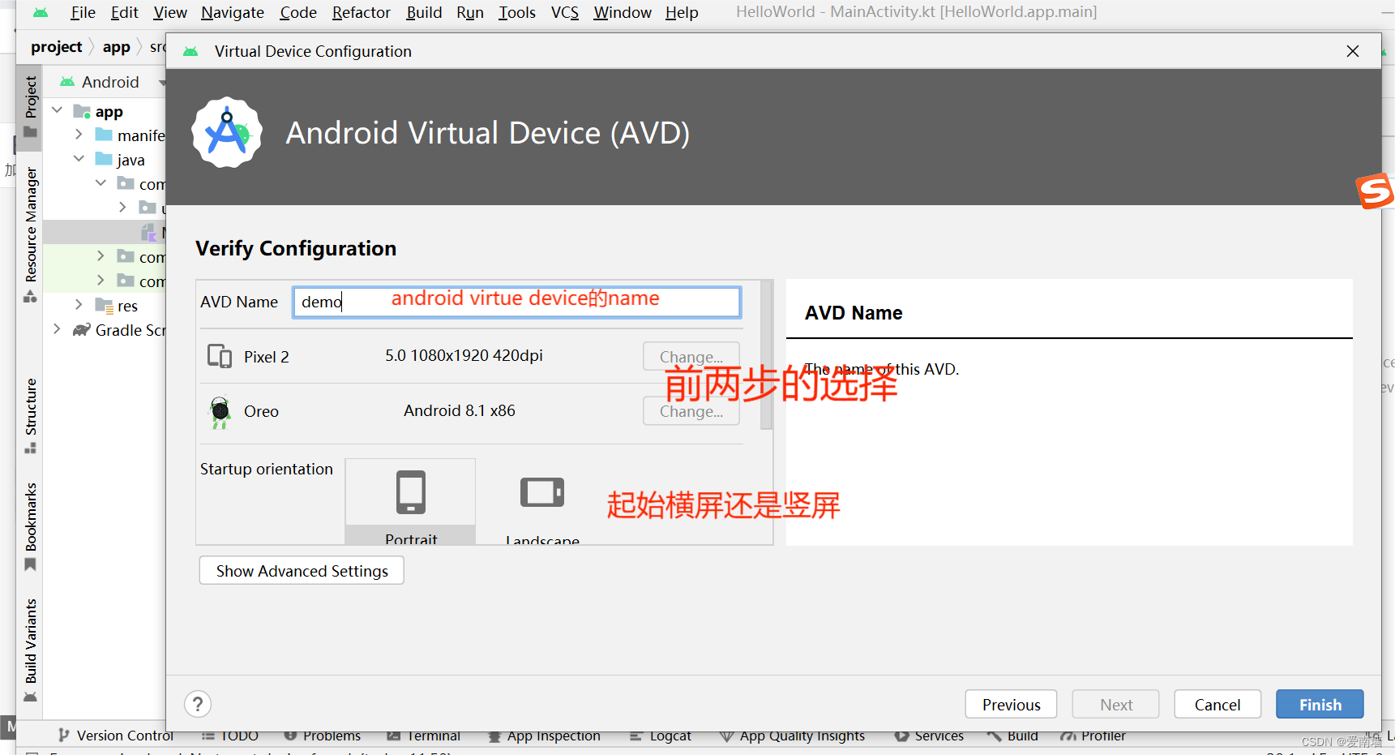This screenshot has height=755, width=1395.
Task: Click Show Advanced Settings button
Action: pos(302,570)
